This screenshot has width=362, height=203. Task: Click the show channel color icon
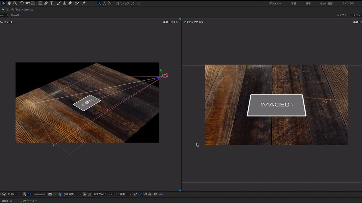(x=60, y=194)
